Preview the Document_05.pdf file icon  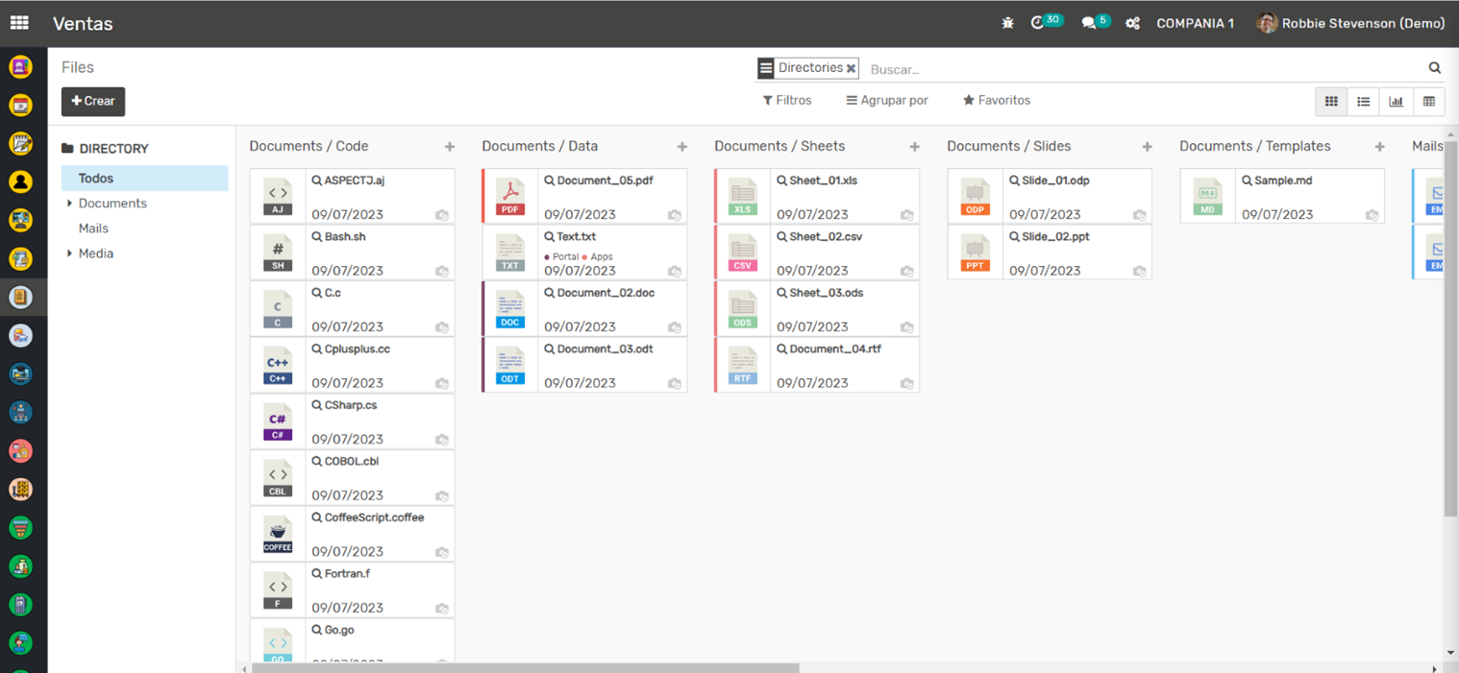[x=510, y=196]
